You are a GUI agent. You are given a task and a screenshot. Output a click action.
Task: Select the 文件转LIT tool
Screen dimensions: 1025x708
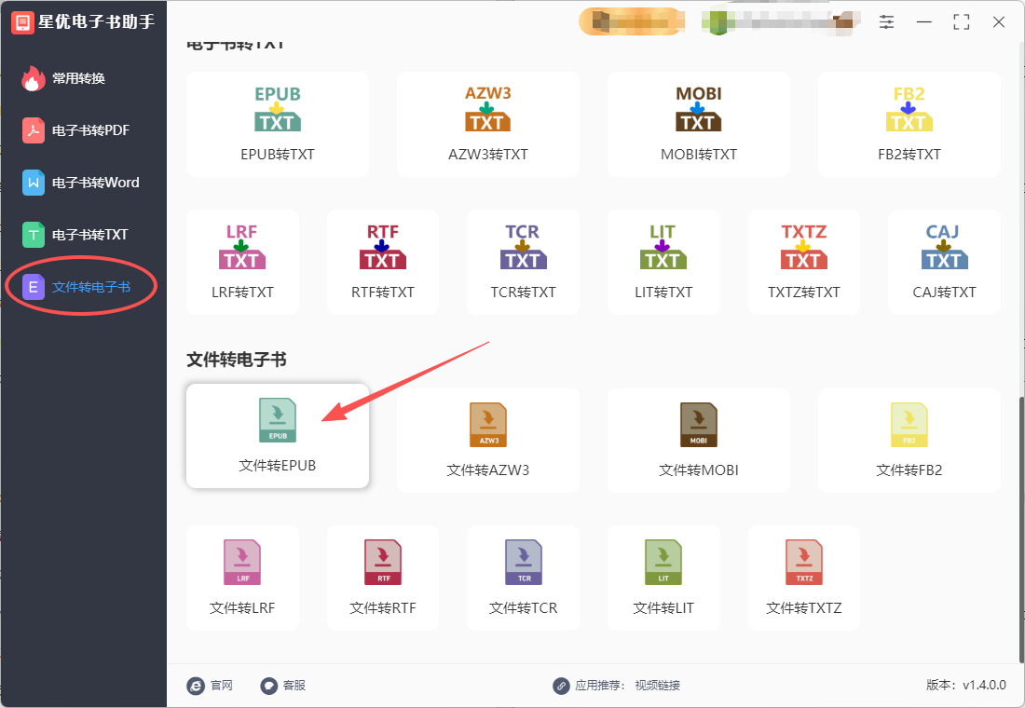pyautogui.click(x=663, y=578)
